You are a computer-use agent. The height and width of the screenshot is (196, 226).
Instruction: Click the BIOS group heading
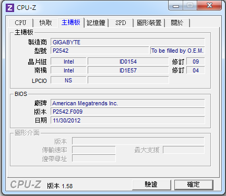pyautogui.click(x=21, y=94)
